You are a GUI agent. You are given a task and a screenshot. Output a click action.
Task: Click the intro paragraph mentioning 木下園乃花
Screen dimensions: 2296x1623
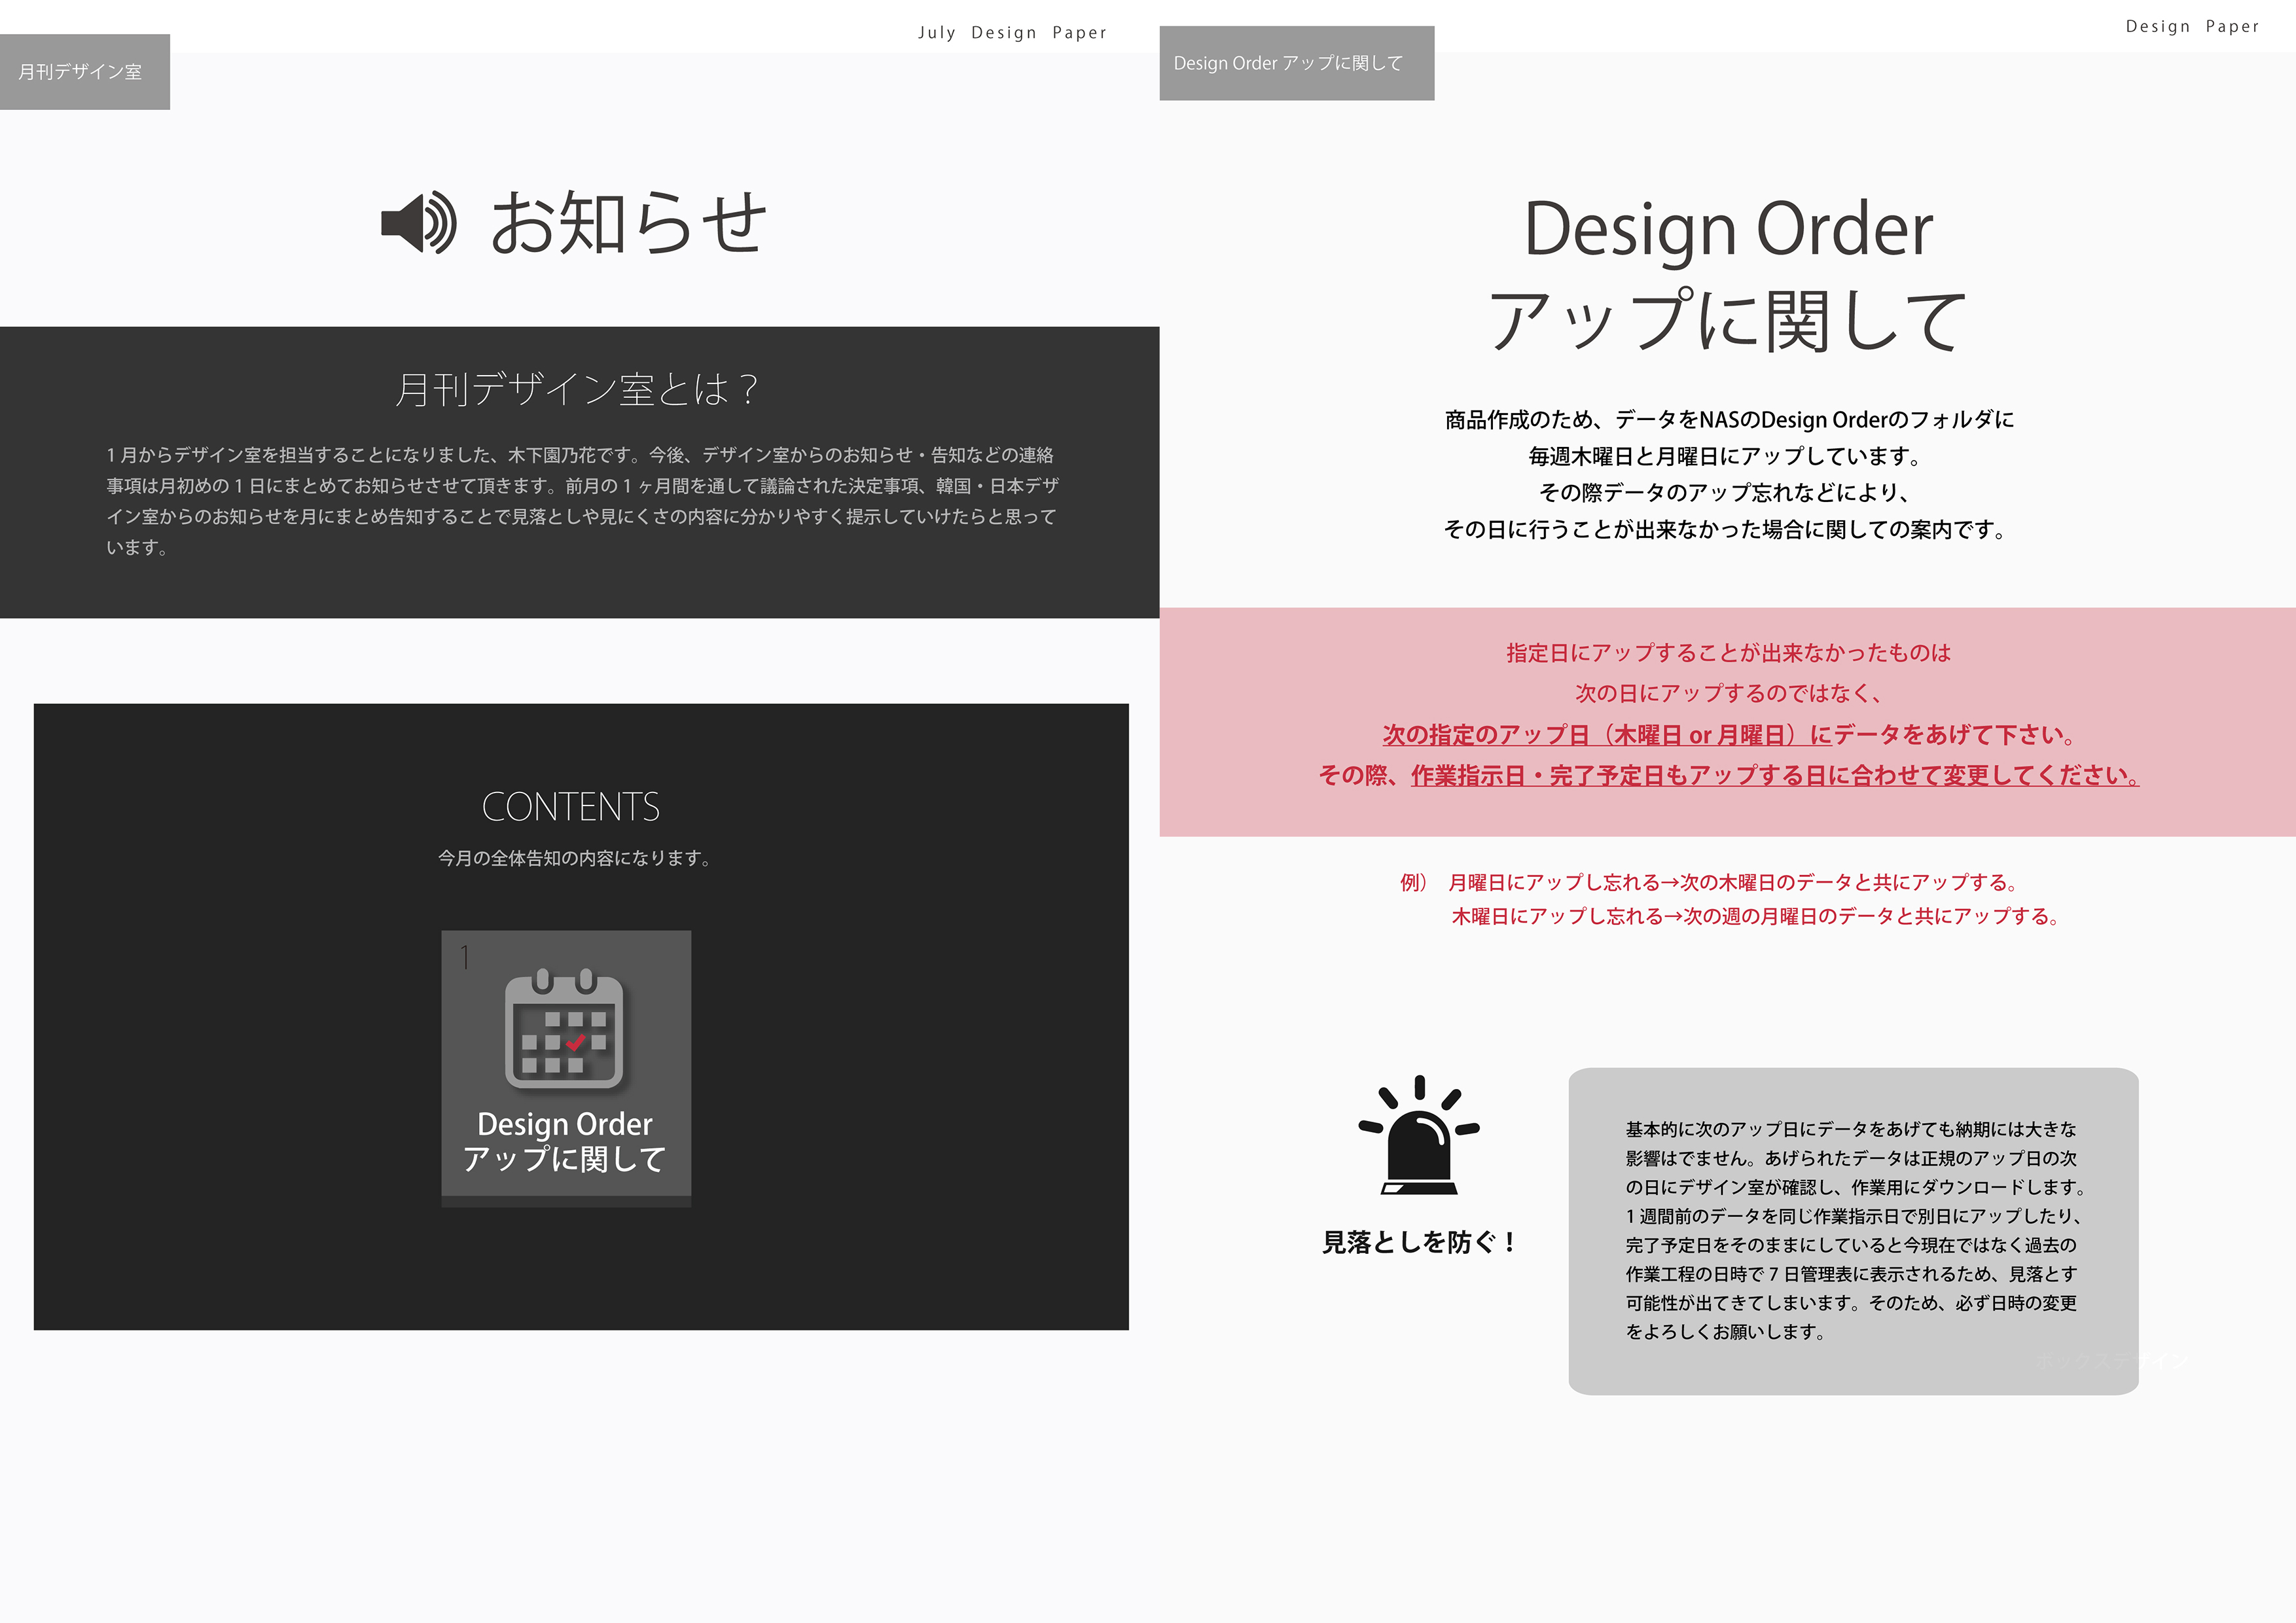click(x=582, y=501)
